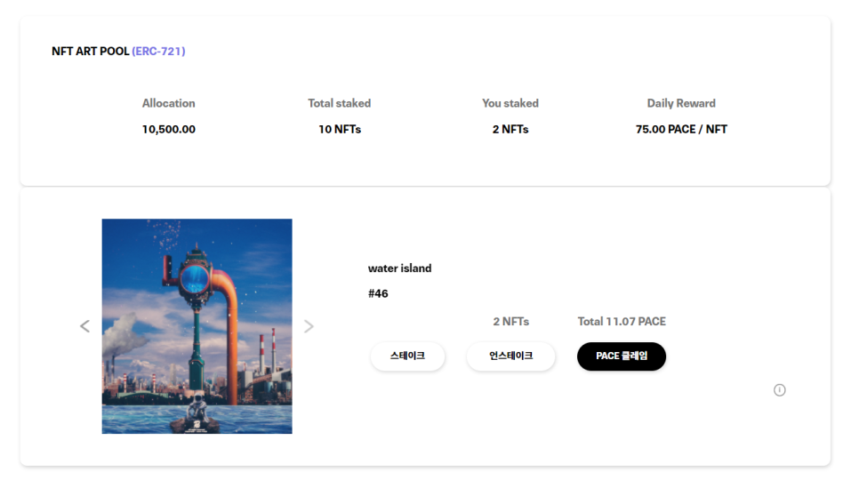Click the info circle icon
Viewport: 859px width, 480px height.
coord(779,389)
